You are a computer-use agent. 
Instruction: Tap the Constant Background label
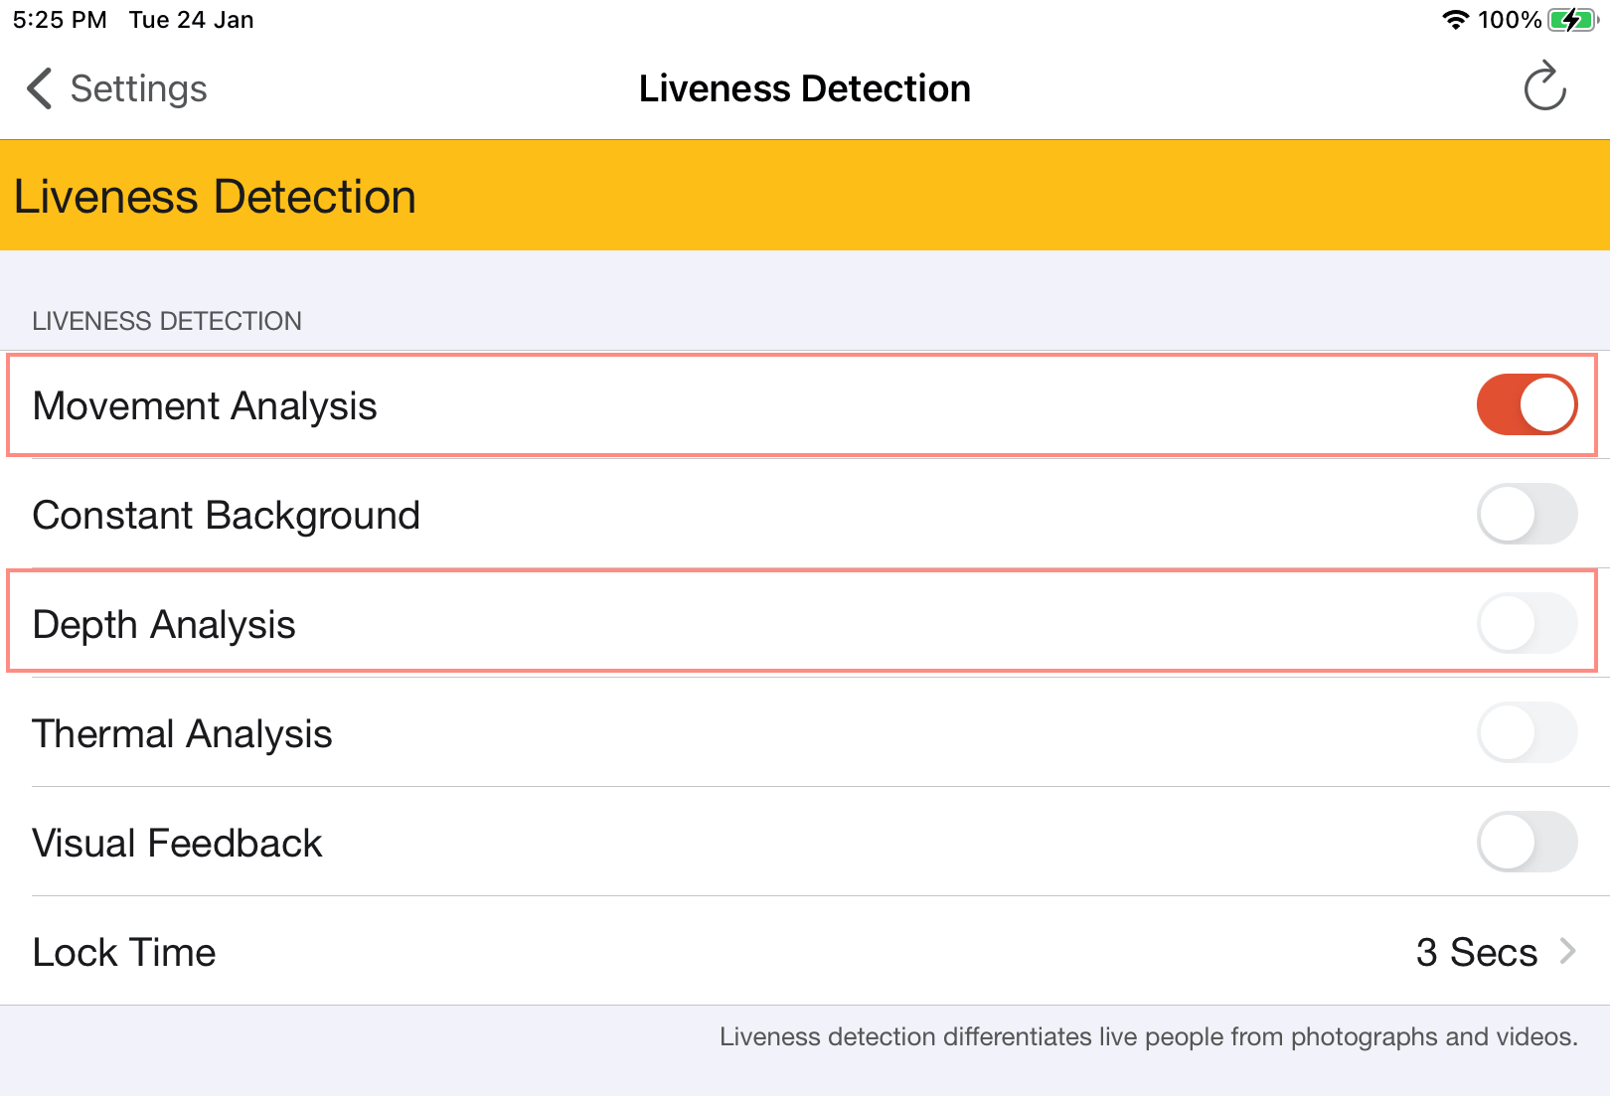click(226, 515)
